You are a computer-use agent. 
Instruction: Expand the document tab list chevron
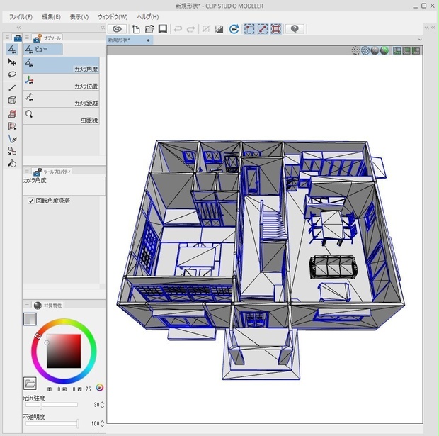pos(420,40)
